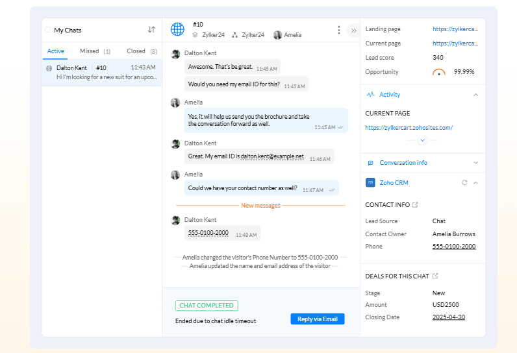The width and height of the screenshot is (517, 353).
Task: Click the Conversation info chat icon
Action: [x=370, y=163]
